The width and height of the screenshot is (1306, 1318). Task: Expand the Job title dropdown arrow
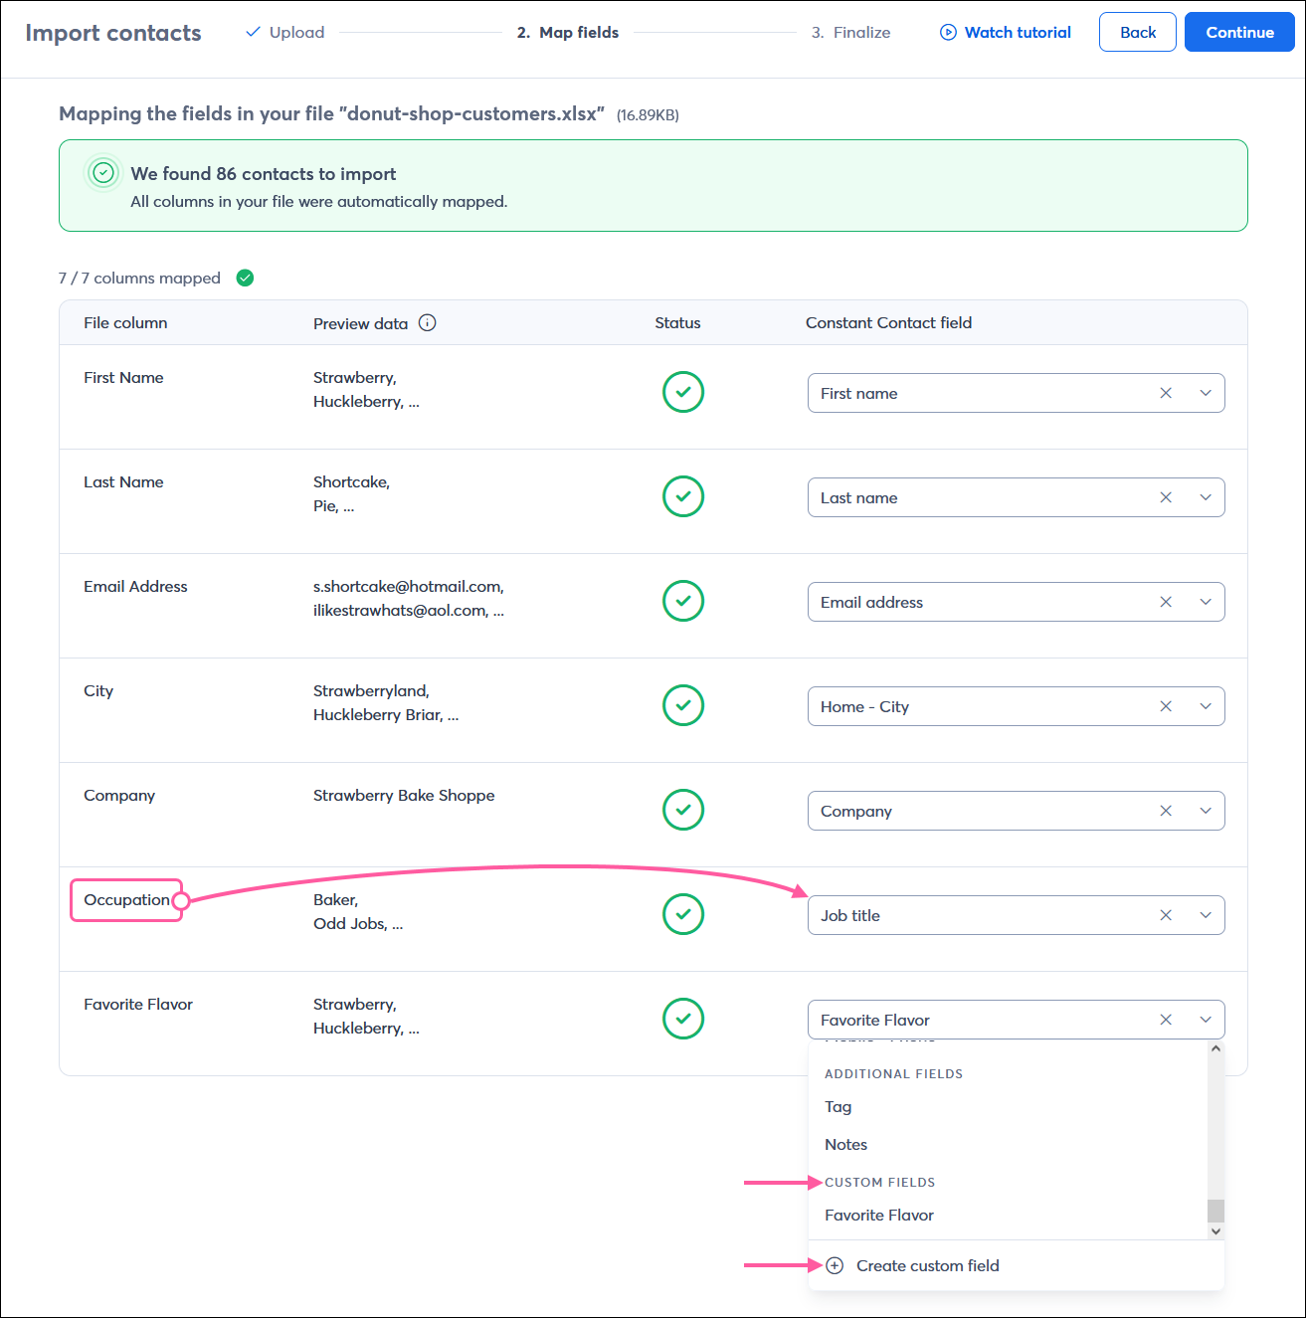coord(1206,915)
